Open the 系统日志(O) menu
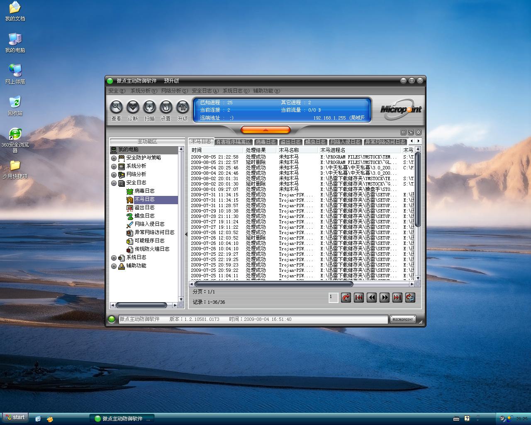This screenshot has height=425, width=531. [x=236, y=91]
